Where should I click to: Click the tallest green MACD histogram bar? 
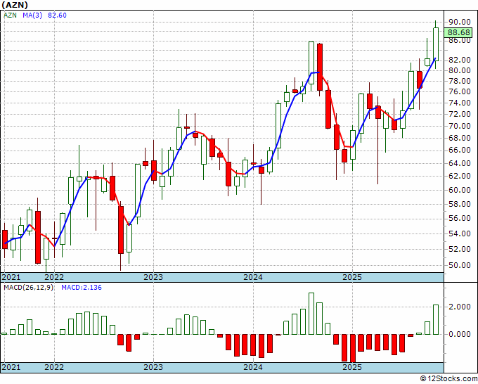click(x=311, y=314)
